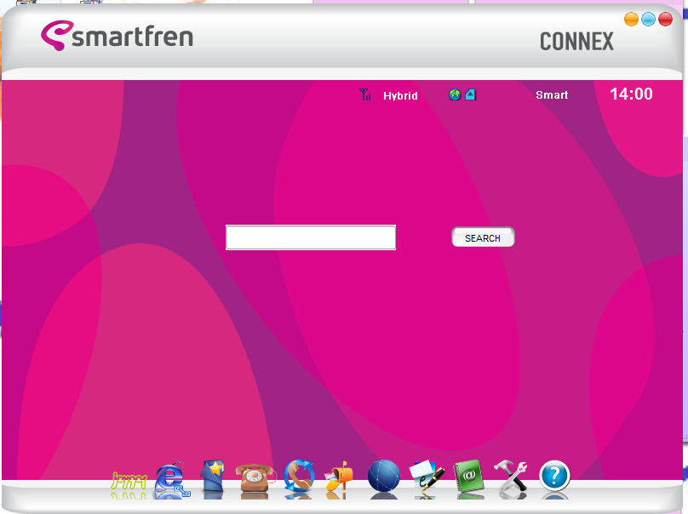Minimize window with the orange button
This screenshot has width=688, height=514.
coord(631,20)
